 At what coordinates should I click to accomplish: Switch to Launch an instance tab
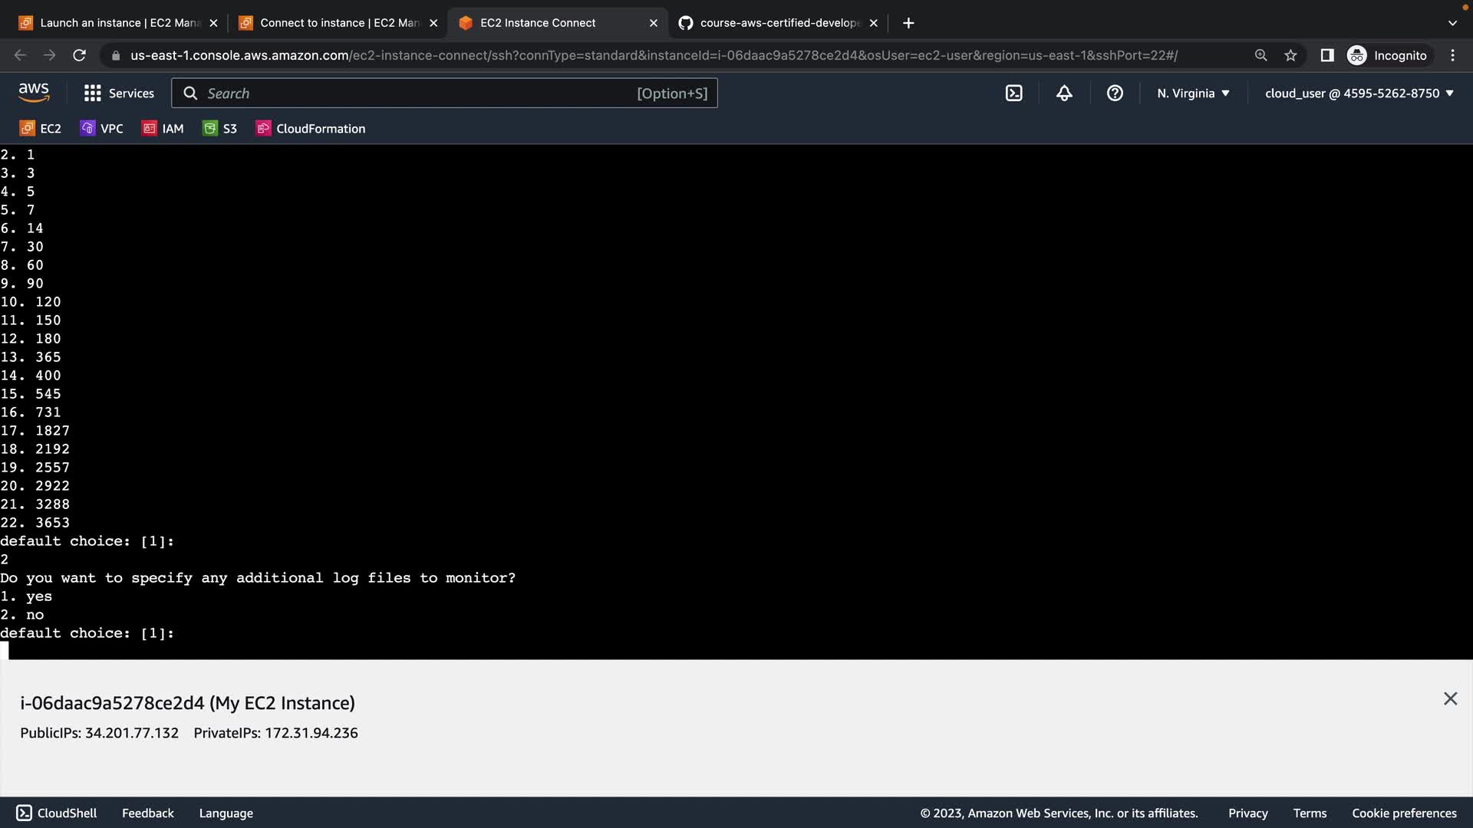(x=119, y=23)
